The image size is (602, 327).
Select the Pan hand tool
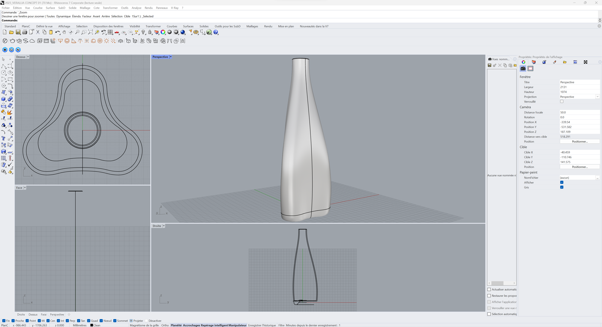(64, 32)
